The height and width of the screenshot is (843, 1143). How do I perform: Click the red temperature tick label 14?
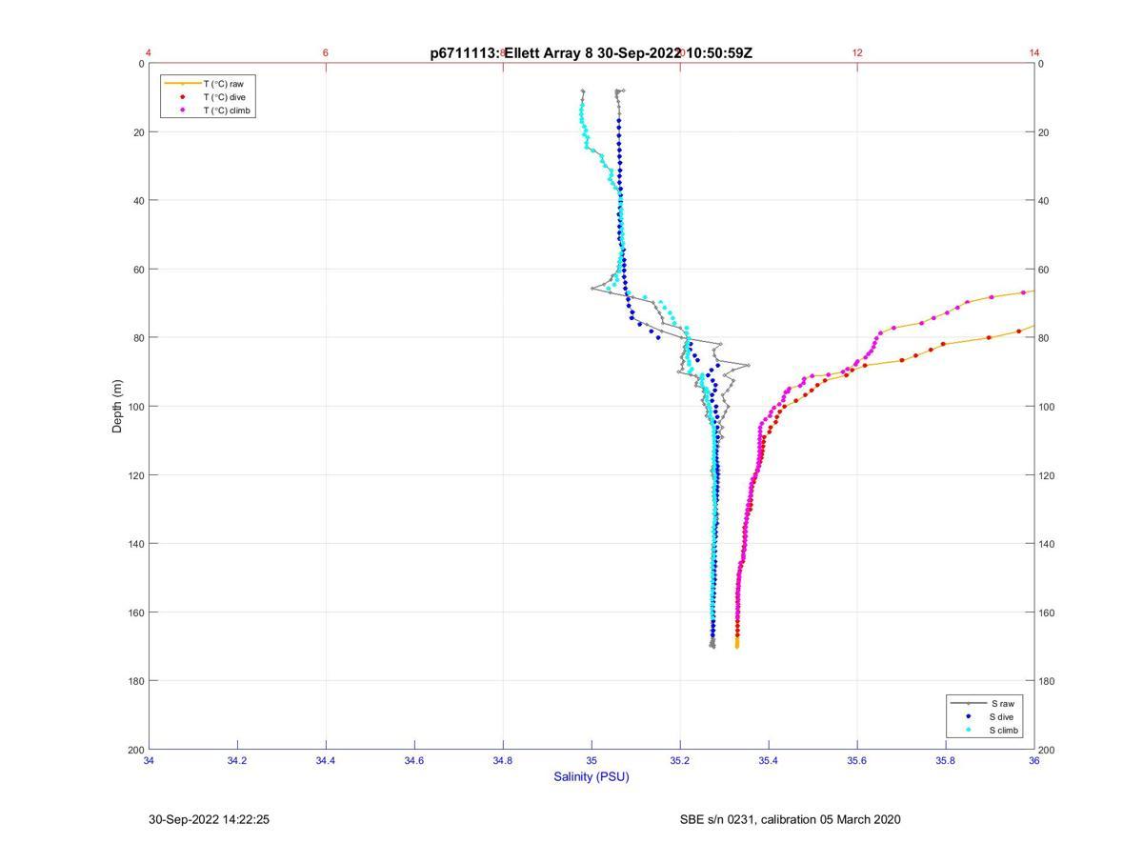[1034, 52]
